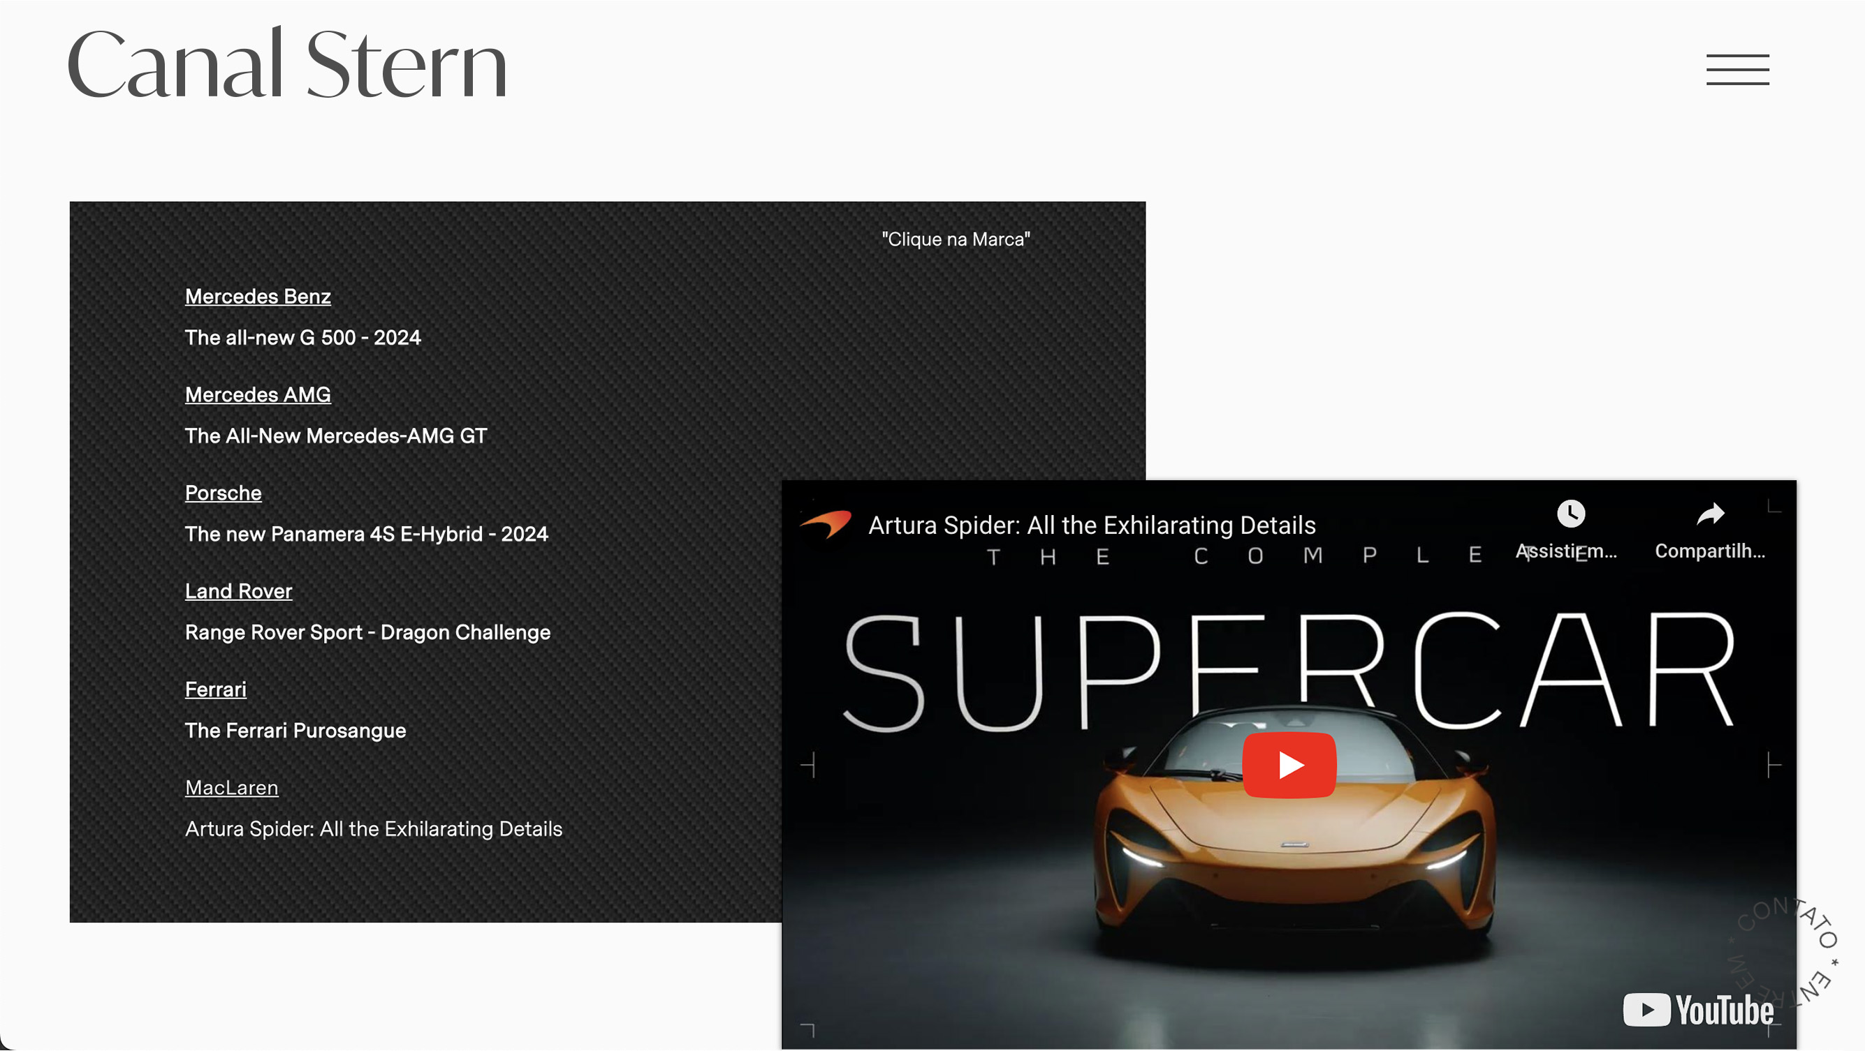Click the "Clique na Marca" hint text
This screenshot has width=1865, height=1051.
coord(956,239)
